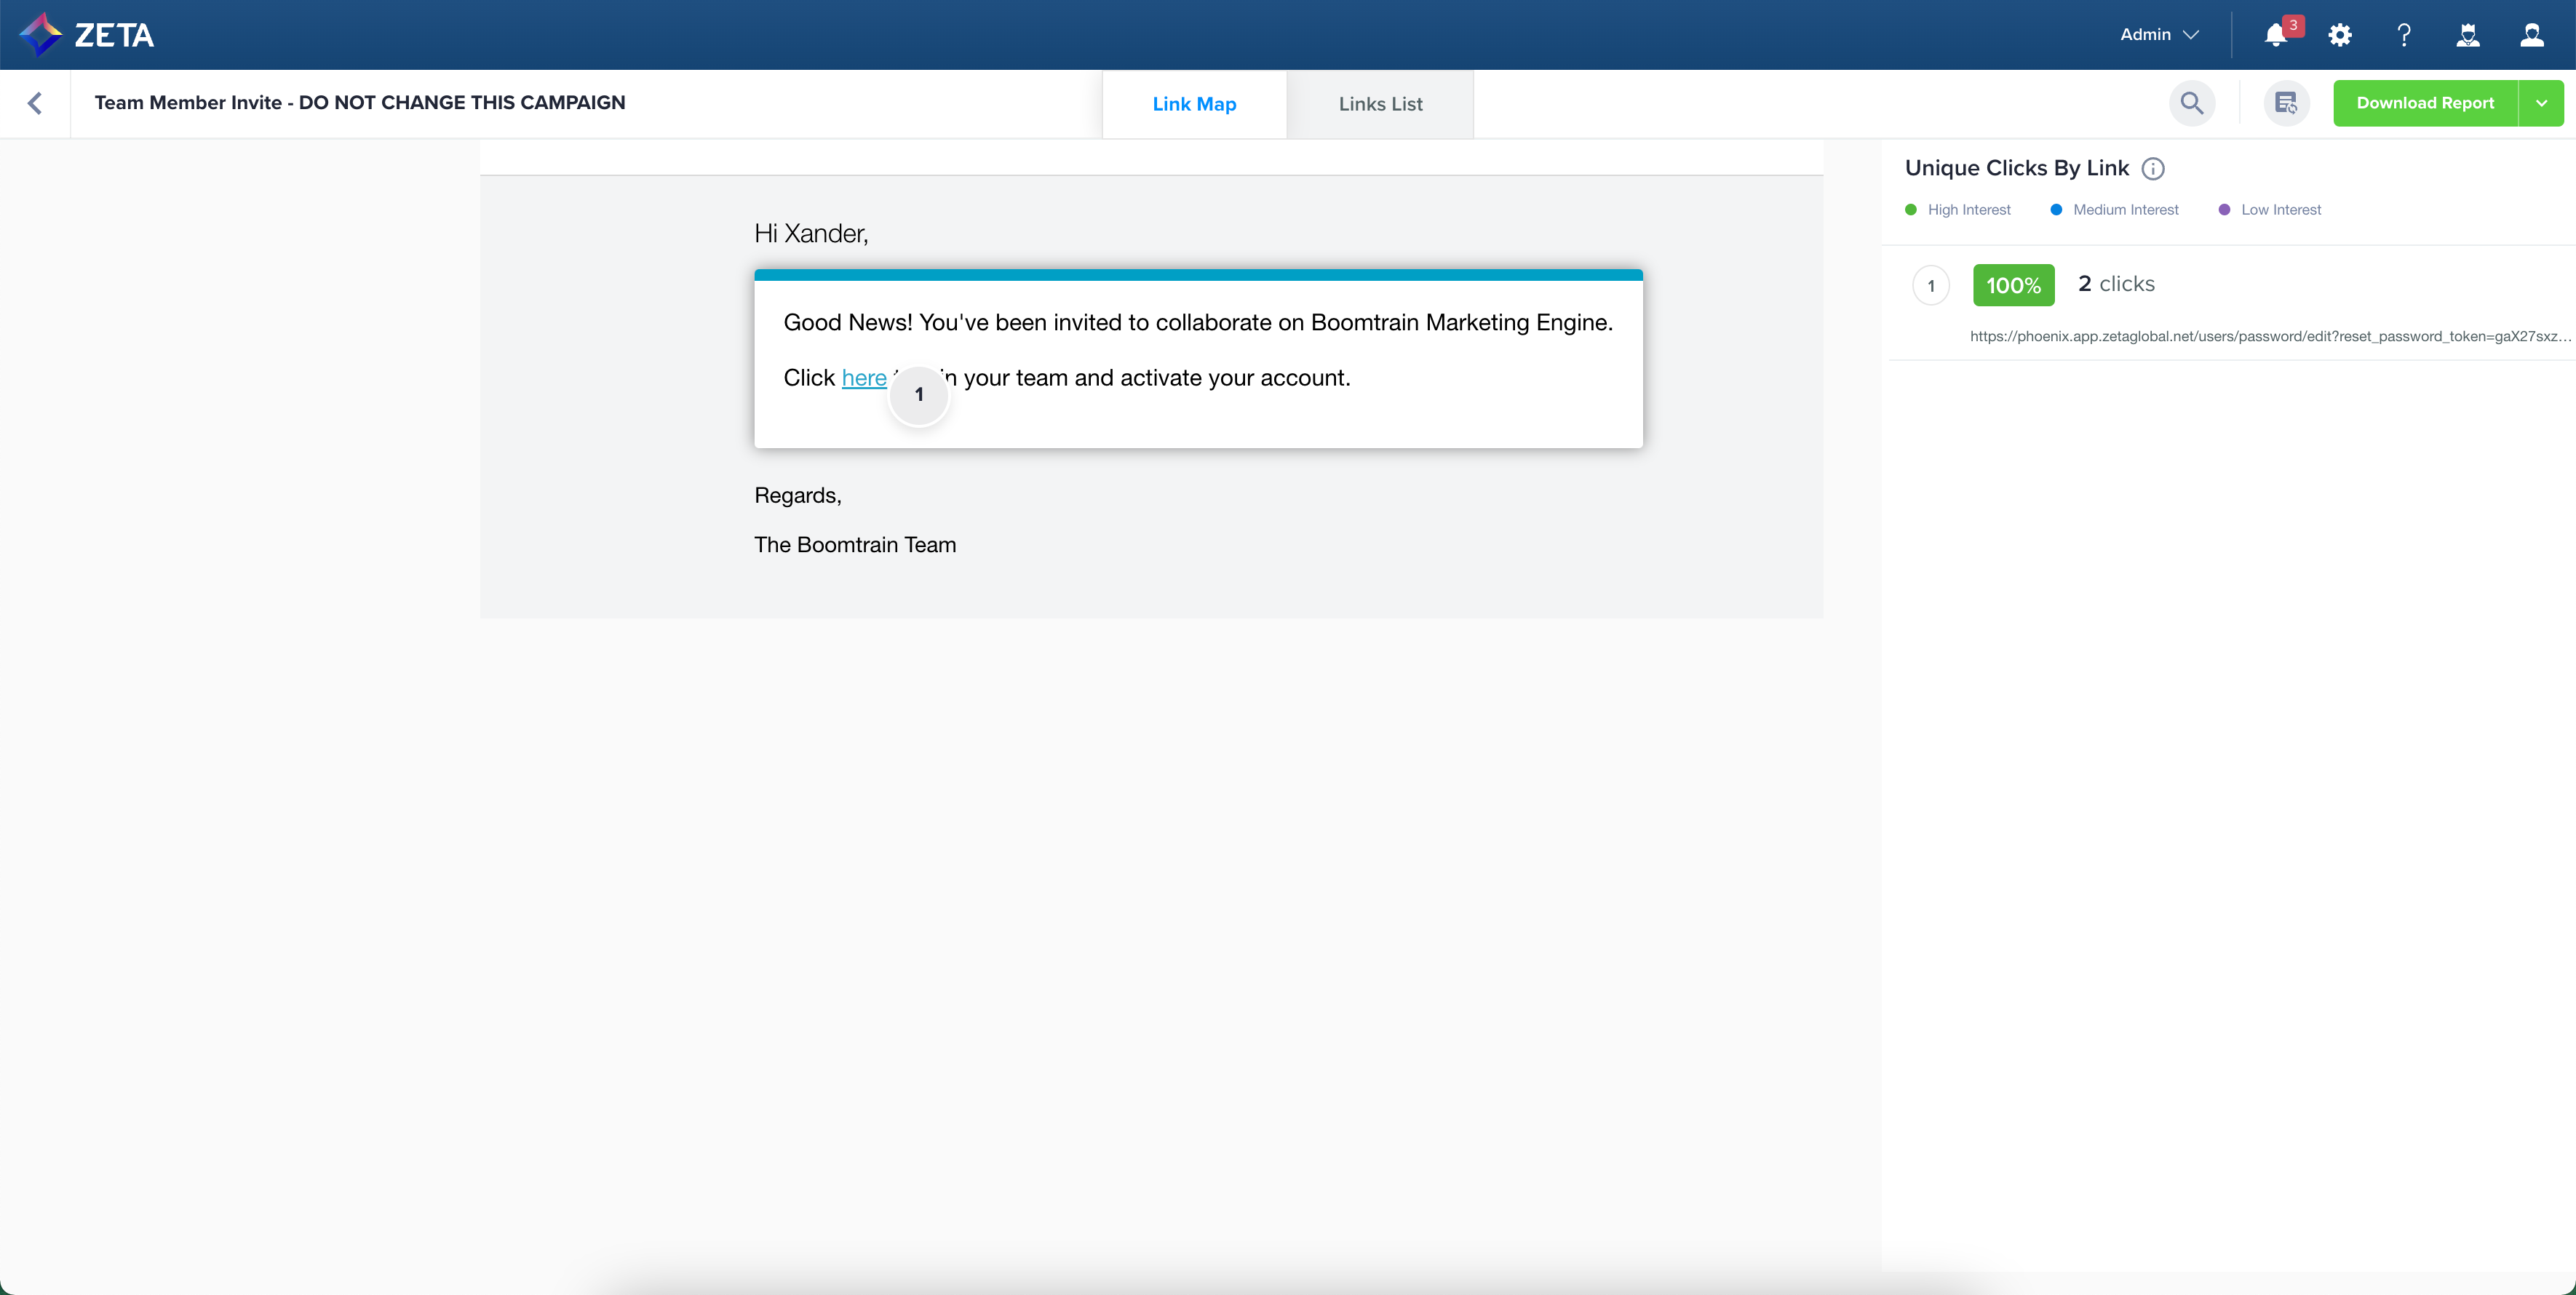Switch to the Link Map tab
The height and width of the screenshot is (1295, 2576).
pyautogui.click(x=1194, y=104)
